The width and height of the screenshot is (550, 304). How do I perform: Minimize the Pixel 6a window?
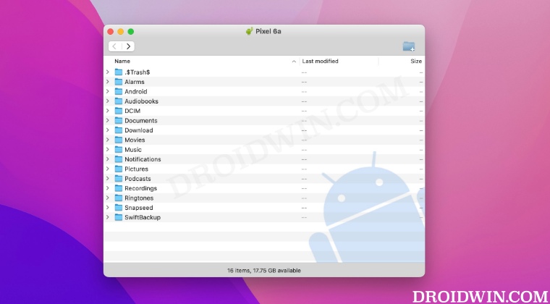point(121,32)
